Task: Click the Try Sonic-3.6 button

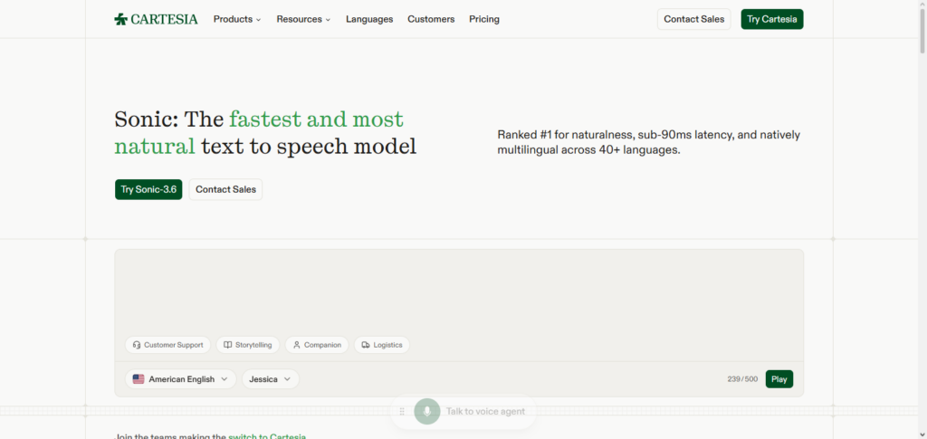Action: [x=148, y=190]
